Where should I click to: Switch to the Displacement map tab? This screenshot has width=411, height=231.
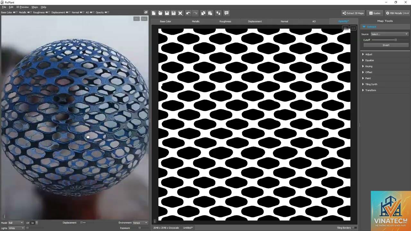pos(255,21)
